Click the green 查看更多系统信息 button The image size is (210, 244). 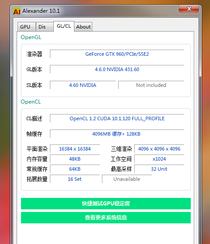coord(106,218)
